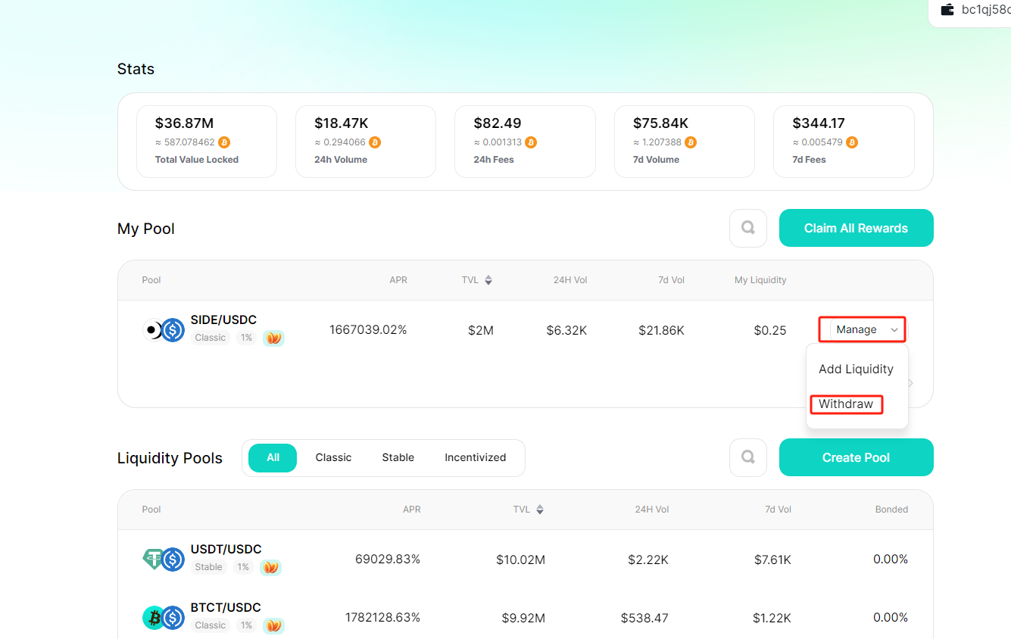Image resolution: width=1011 pixels, height=639 pixels.
Task: Click the 24h Volume stat card
Action: 366,142
